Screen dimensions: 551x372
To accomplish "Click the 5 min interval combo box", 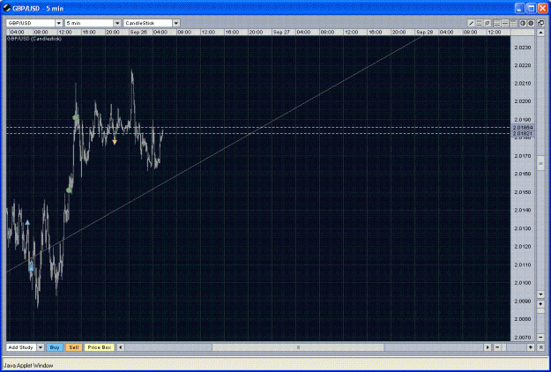I will pos(93,23).
